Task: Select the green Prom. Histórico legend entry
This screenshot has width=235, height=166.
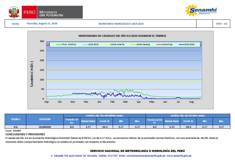Action: [x=66, y=45]
